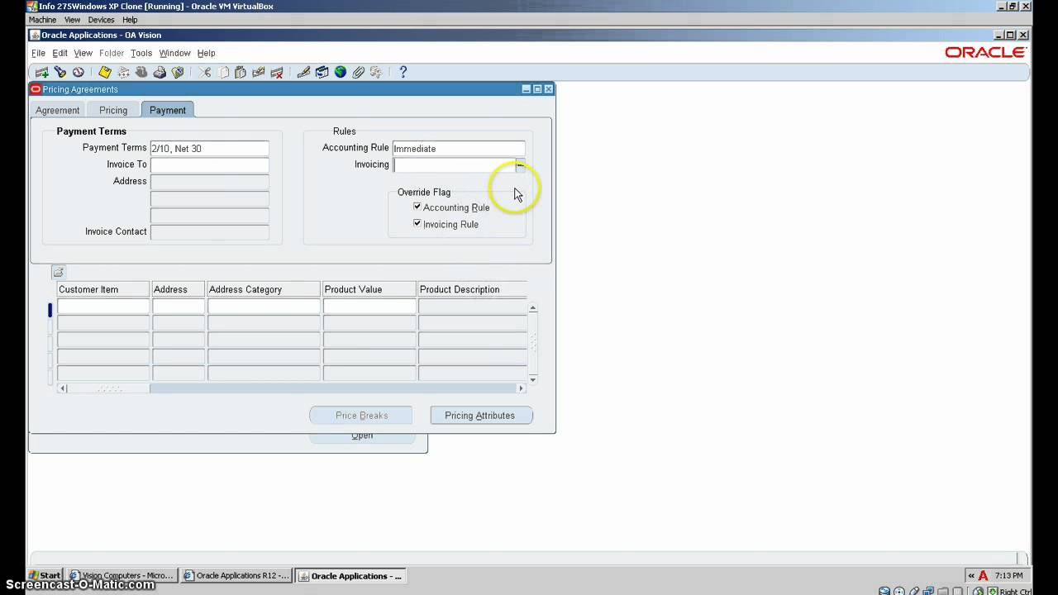Screen dimensions: 1058x595
Task: Click the Close Form toolbar icon
Action: pos(178,73)
